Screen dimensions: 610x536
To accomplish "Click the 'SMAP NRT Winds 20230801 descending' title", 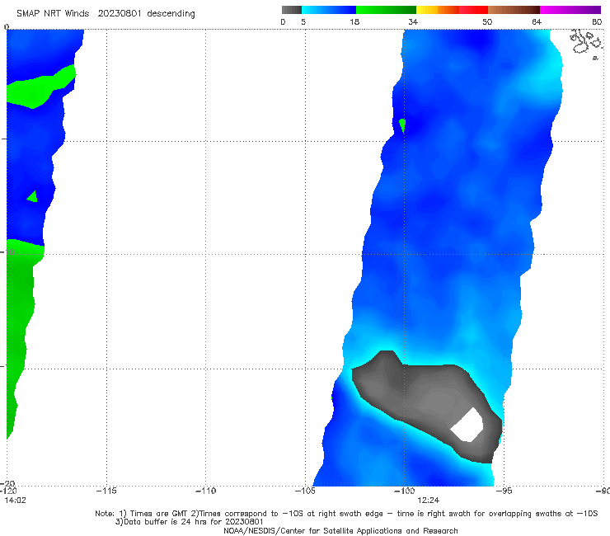I will pos(106,14).
